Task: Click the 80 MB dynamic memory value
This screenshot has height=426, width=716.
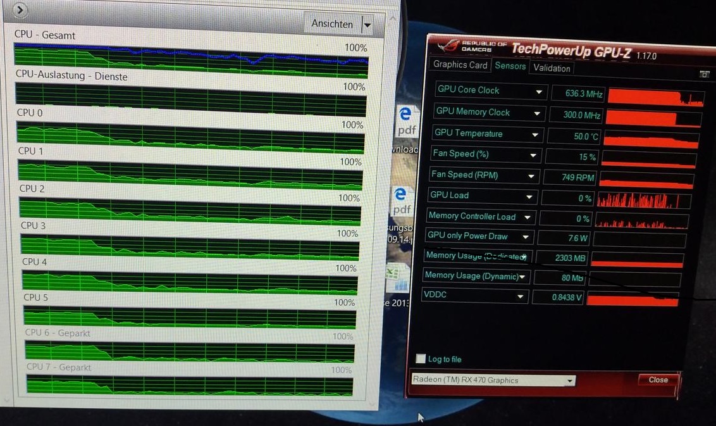Action: (x=561, y=277)
